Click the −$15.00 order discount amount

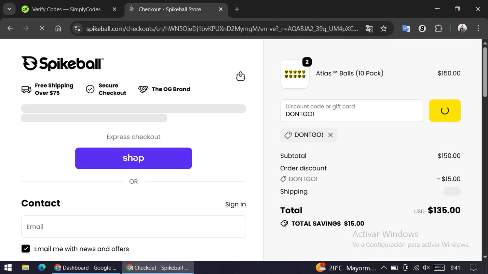449,179
